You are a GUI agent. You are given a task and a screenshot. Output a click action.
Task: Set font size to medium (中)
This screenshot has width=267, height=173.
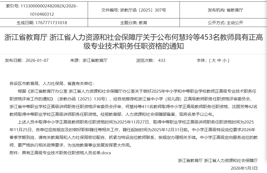[x=219, y=61]
